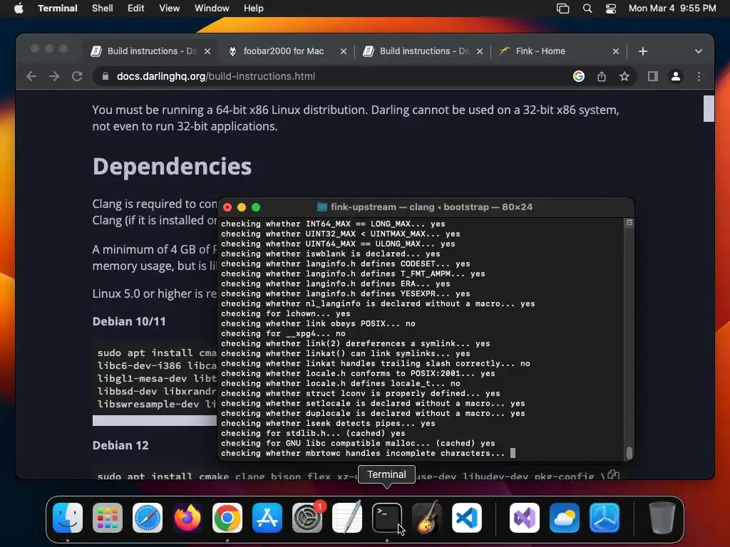Open the View menu
Screen dimensions: 730x547
pos(170,9)
